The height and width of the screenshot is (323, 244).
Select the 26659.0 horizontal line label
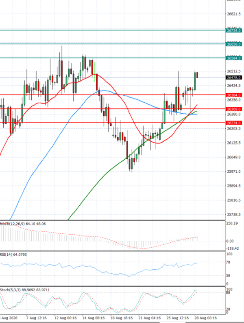[x=234, y=44]
